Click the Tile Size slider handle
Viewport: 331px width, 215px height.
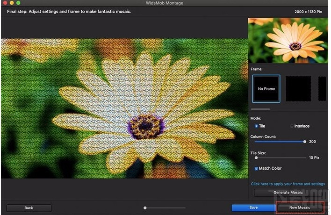(x=256, y=158)
